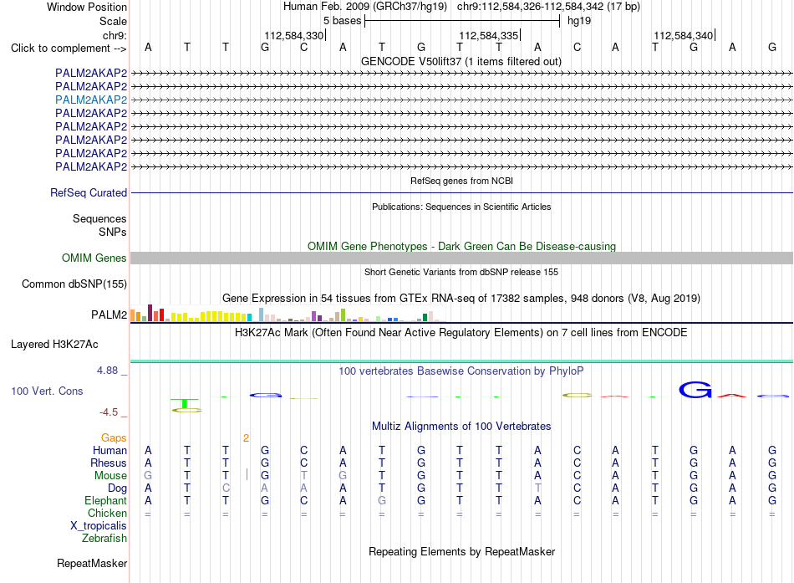The width and height of the screenshot is (794, 583).
Task: Open the 'Short Genetic Variants from dbSNP' title
Action: [x=461, y=272]
